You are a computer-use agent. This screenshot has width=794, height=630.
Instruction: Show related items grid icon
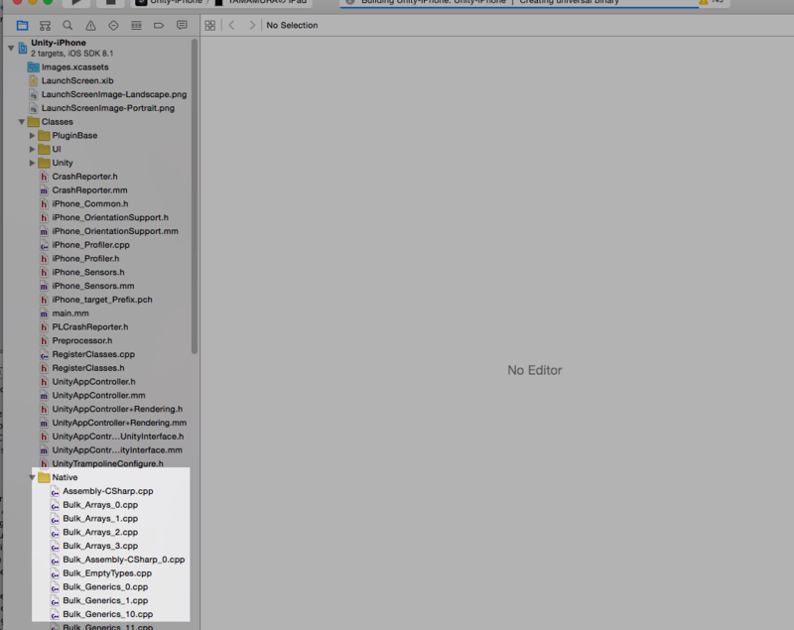(x=210, y=26)
